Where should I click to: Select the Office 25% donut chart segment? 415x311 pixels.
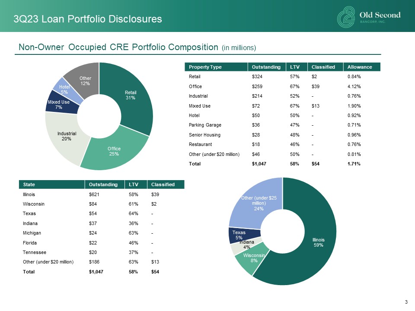point(115,151)
